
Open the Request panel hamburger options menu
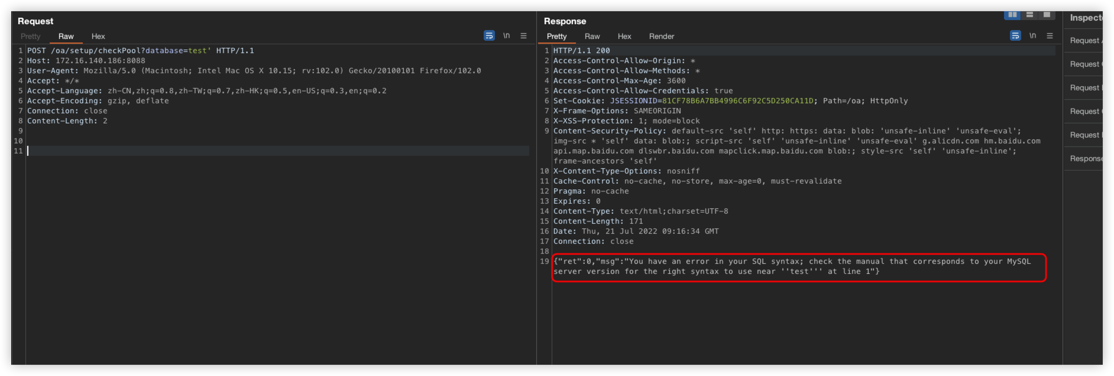(x=523, y=36)
